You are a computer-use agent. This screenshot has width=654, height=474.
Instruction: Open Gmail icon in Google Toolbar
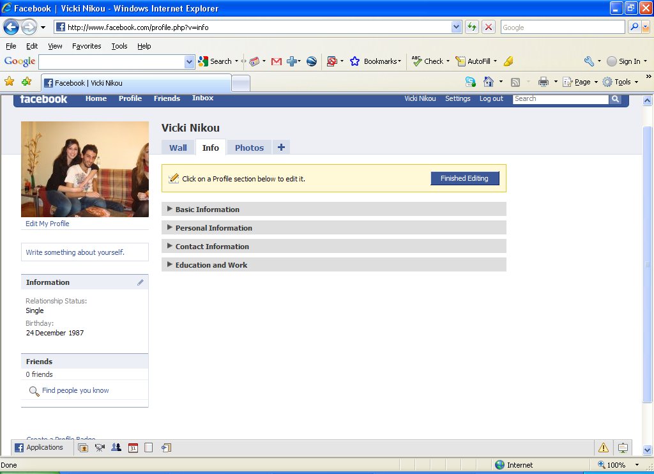(276, 61)
